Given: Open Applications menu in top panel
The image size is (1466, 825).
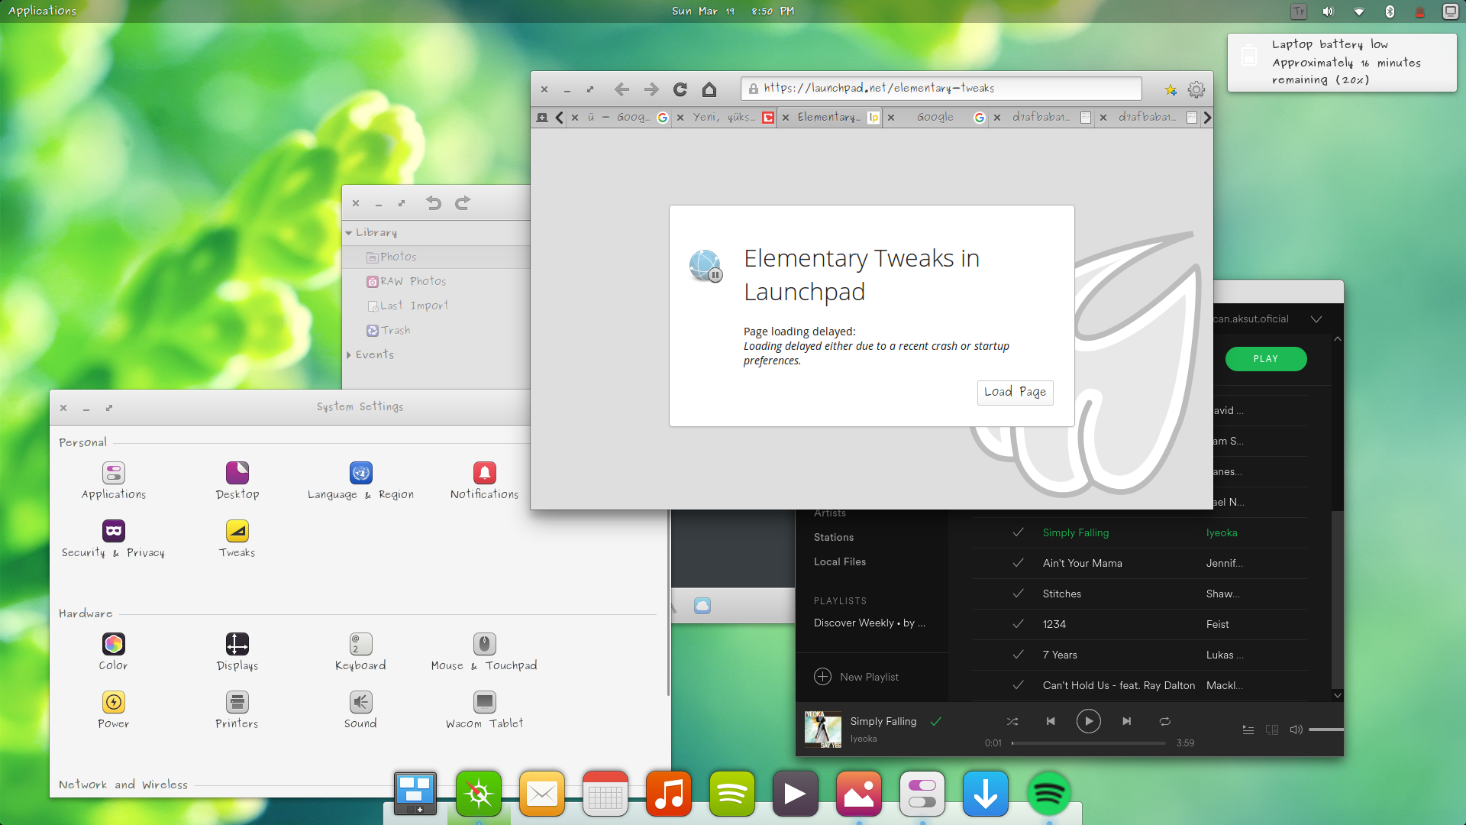Looking at the screenshot, I should pos(42,11).
